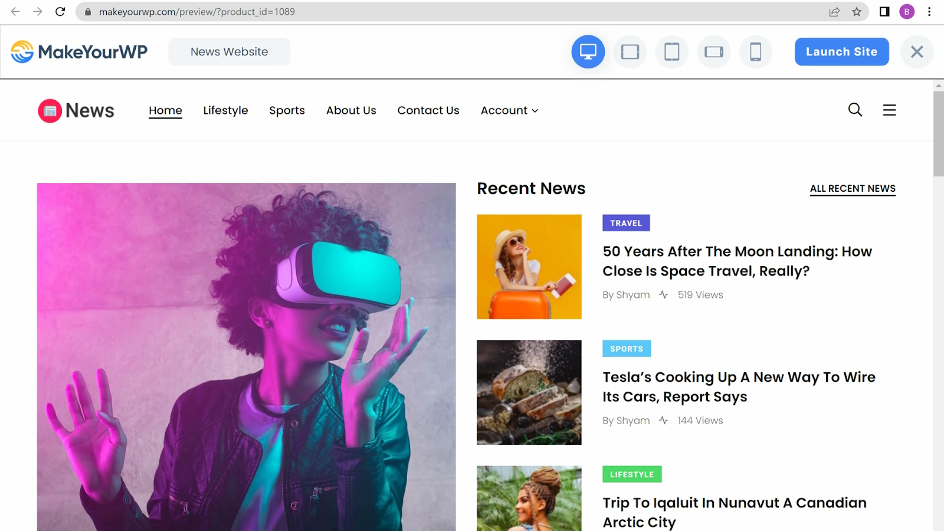Reload the page with the refresh icon
Screen dimensions: 944x531
pyautogui.click(x=60, y=12)
